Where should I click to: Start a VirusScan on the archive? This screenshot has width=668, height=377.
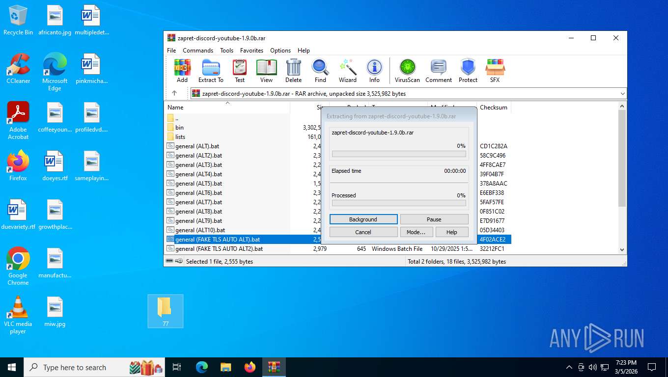coord(407,71)
